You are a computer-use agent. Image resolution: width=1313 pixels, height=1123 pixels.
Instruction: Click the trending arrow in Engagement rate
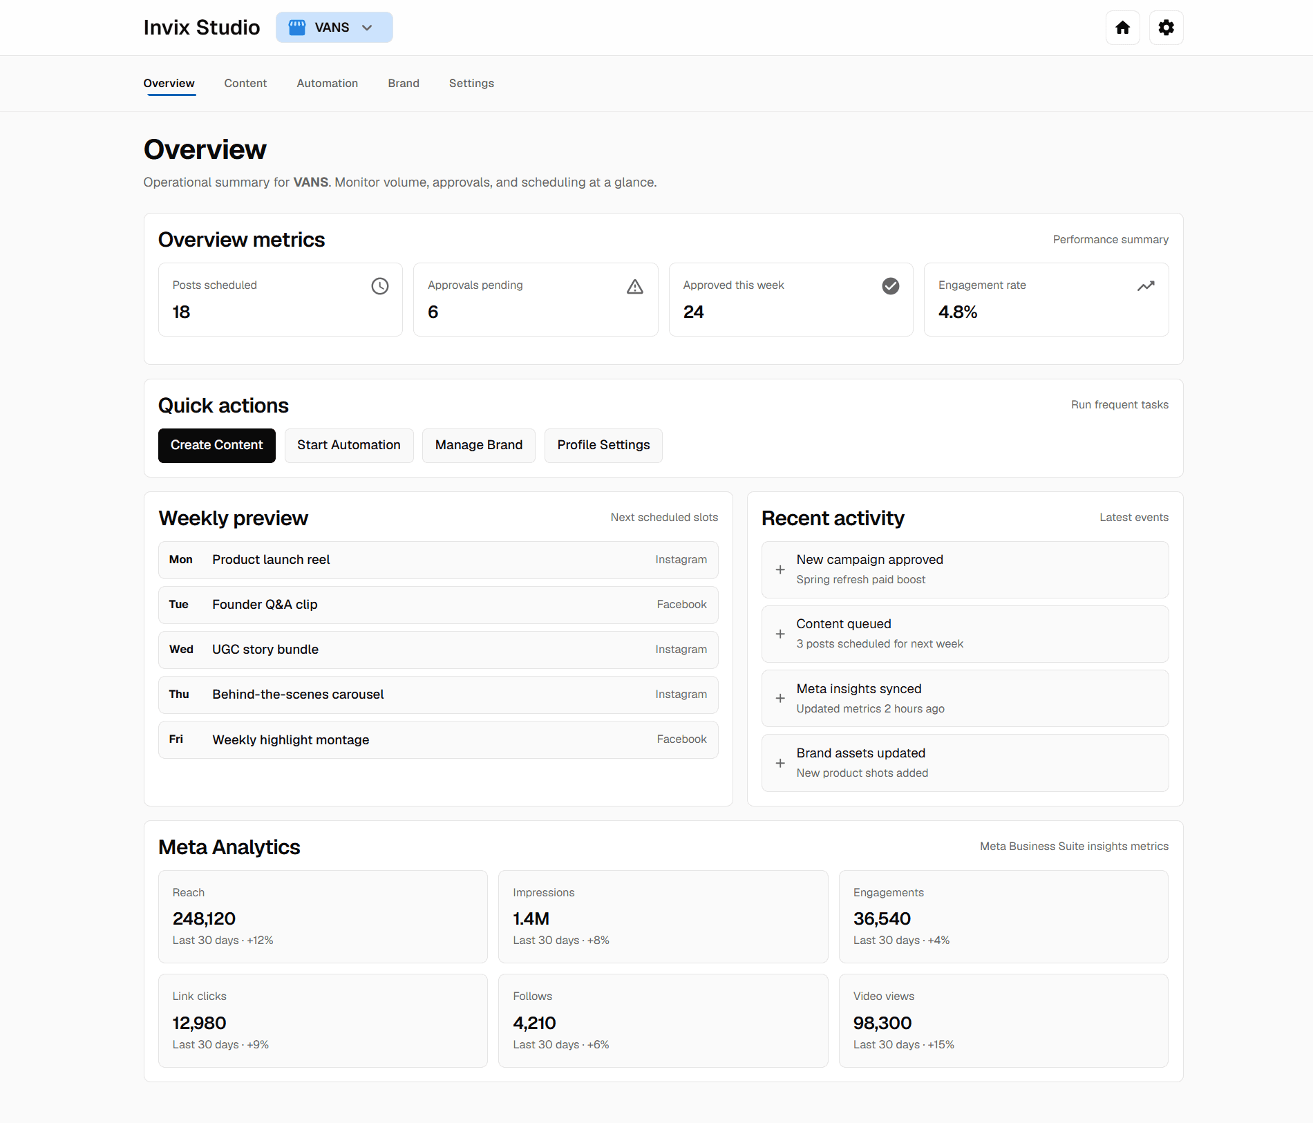(x=1146, y=286)
